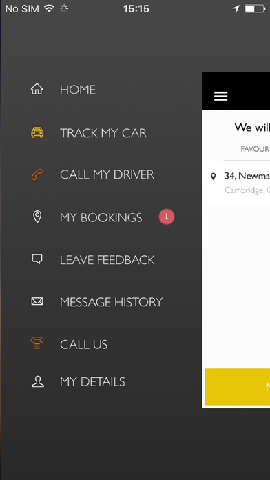Open MESSAGE HISTORY from the menu
270x480 pixels.
[x=112, y=302]
